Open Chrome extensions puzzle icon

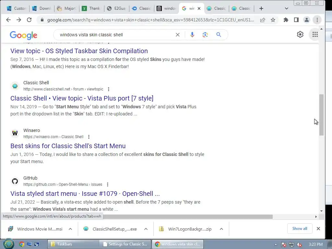click(286, 20)
